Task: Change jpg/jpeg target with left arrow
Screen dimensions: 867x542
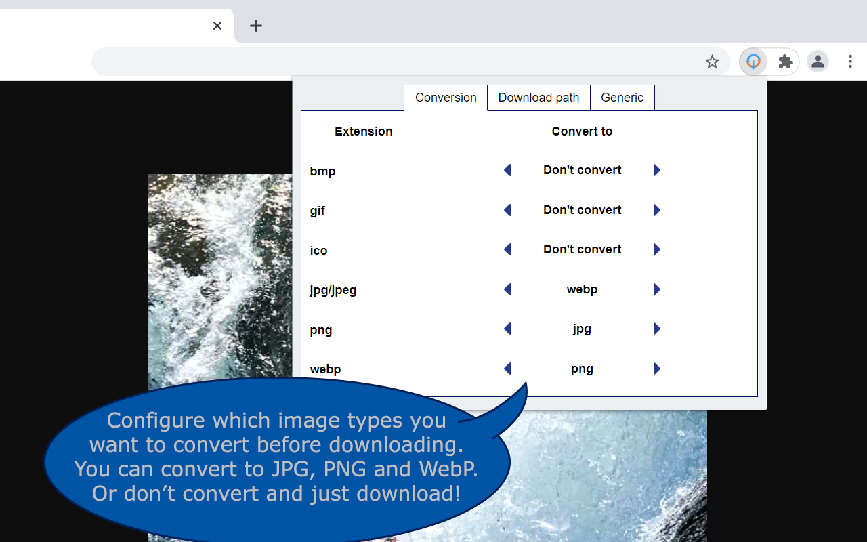Action: point(507,289)
